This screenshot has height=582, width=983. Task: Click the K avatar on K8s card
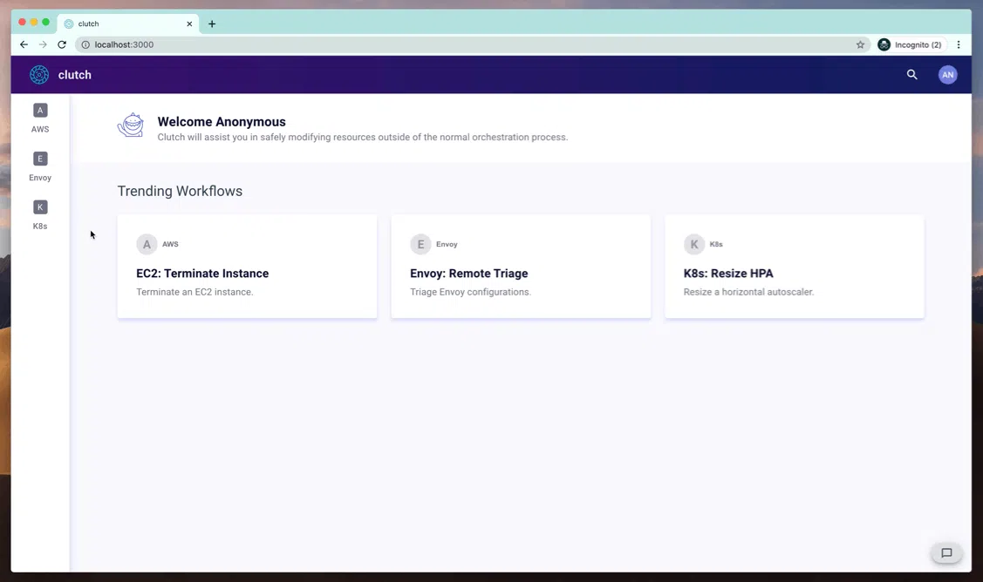pos(694,244)
